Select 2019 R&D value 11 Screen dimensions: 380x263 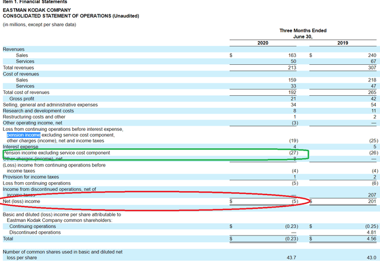point(373,111)
